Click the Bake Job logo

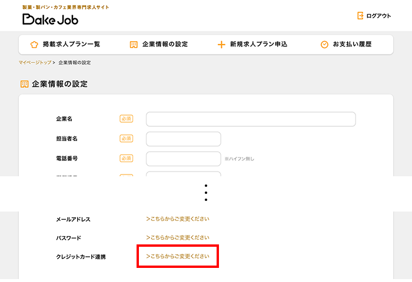[x=50, y=19]
